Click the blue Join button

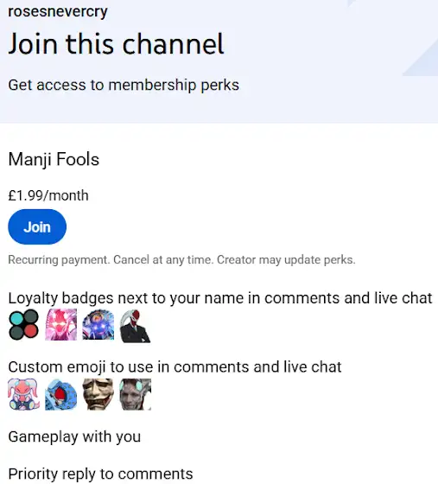(37, 226)
